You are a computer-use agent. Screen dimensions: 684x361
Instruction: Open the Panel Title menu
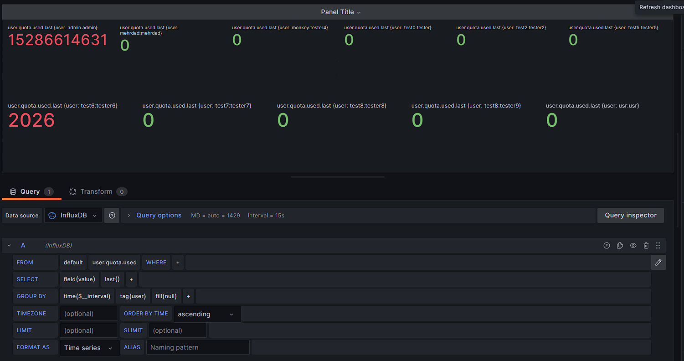click(x=340, y=12)
